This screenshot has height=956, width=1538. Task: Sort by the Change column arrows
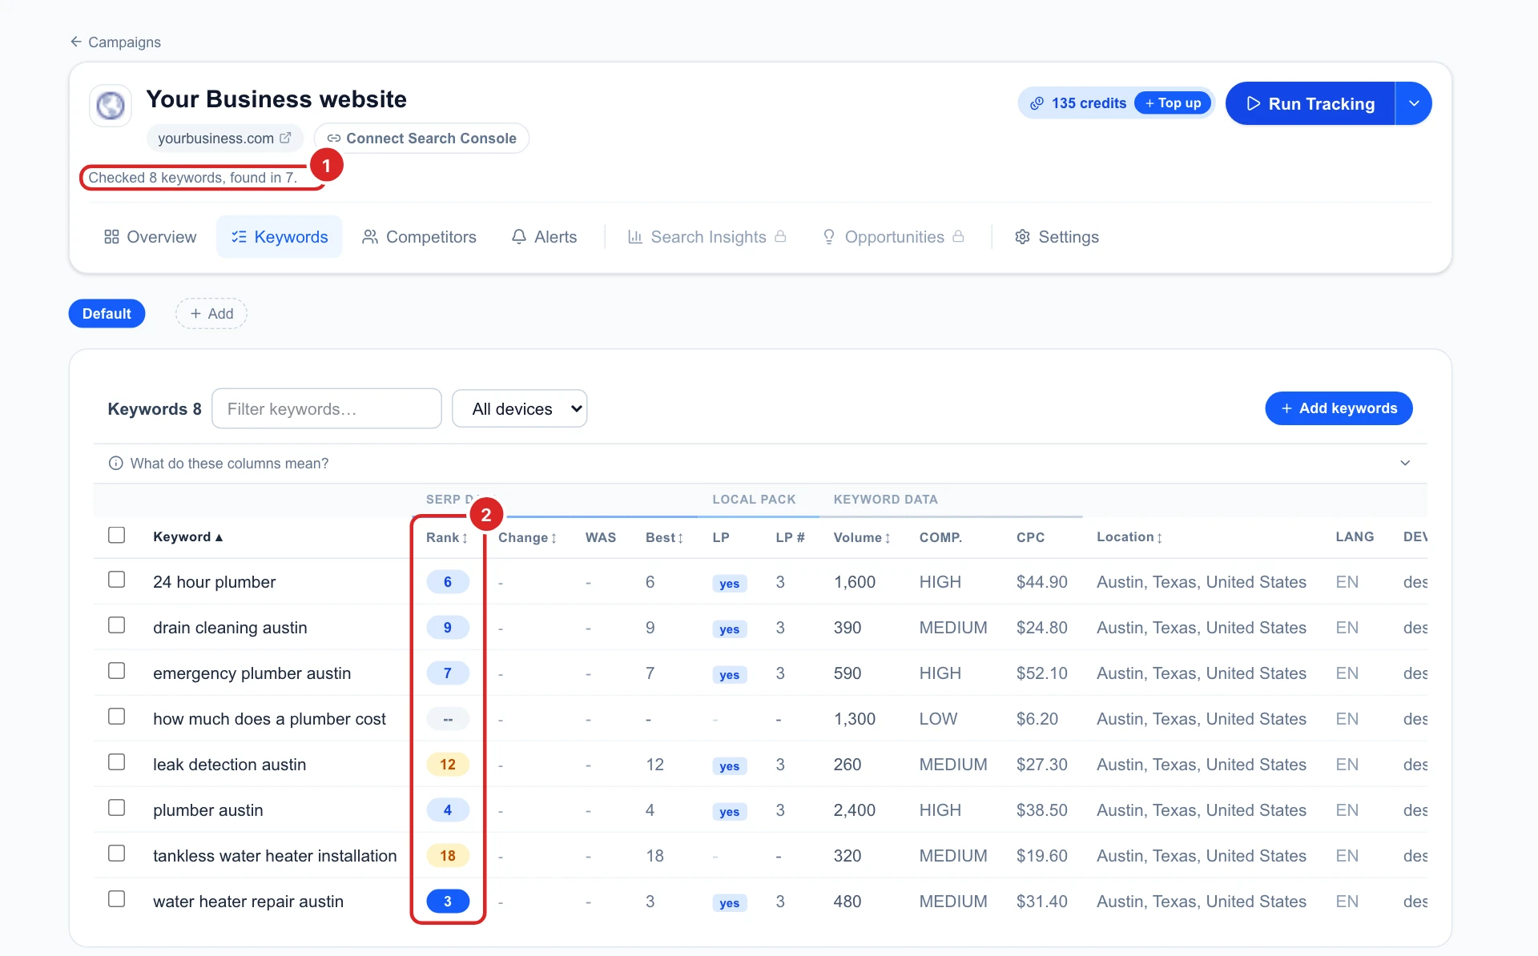(554, 538)
